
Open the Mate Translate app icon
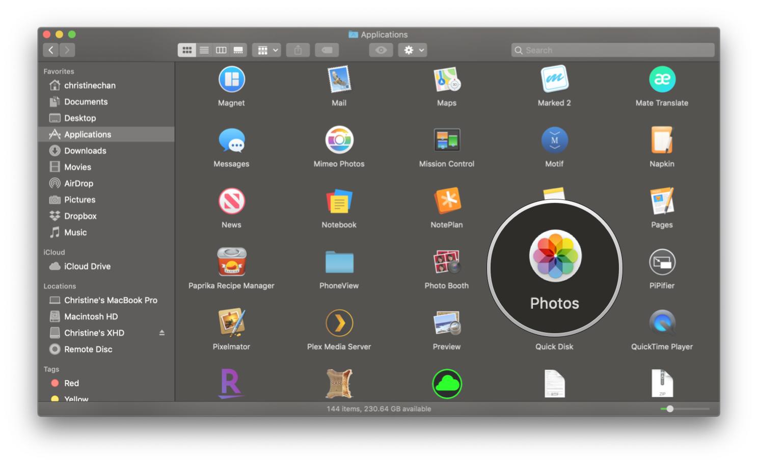click(x=662, y=79)
